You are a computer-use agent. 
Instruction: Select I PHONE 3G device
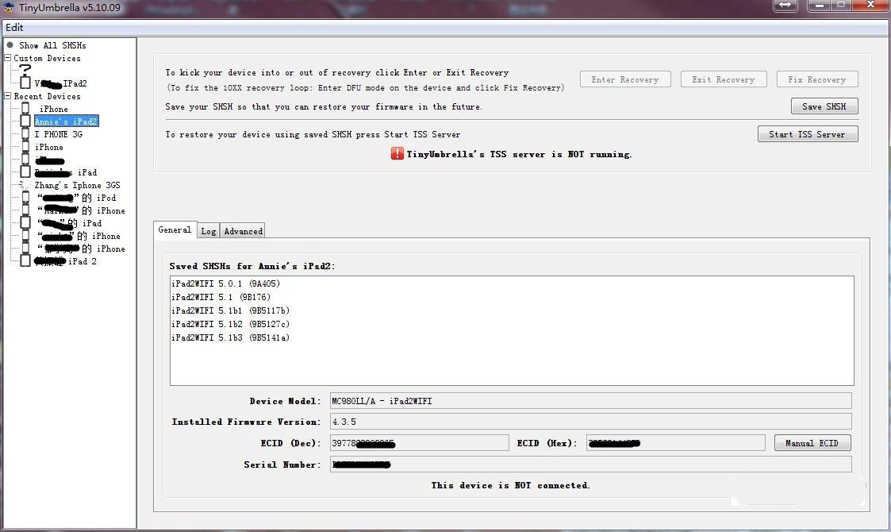(x=59, y=134)
